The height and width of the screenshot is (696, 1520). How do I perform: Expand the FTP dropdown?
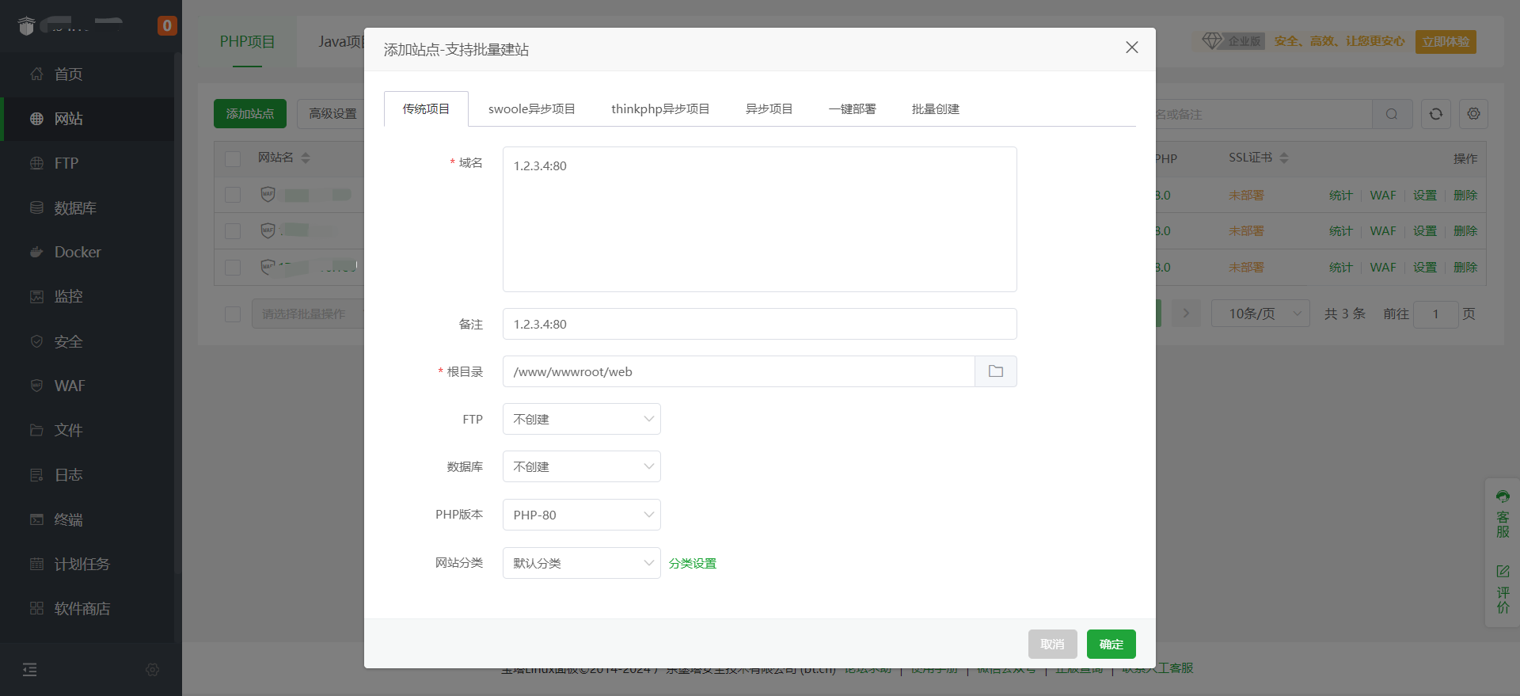[x=581, y=419]
